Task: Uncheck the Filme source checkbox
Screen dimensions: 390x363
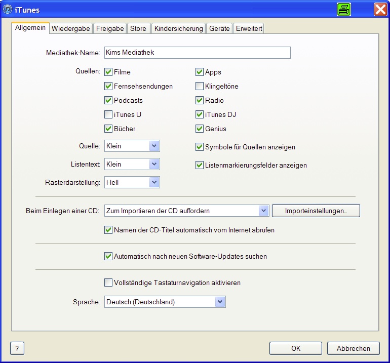Action: (x=108, y=72)
